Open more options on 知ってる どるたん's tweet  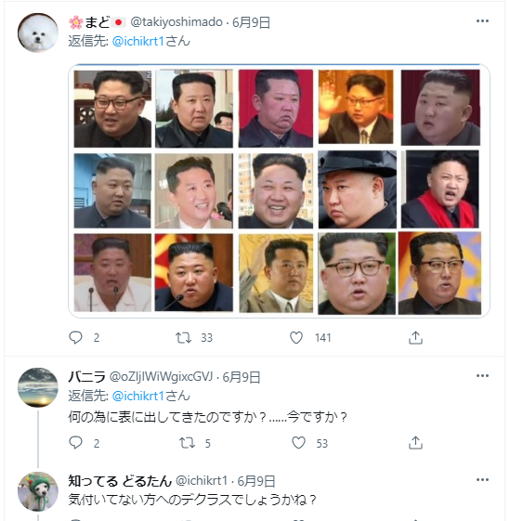point(482,480)
